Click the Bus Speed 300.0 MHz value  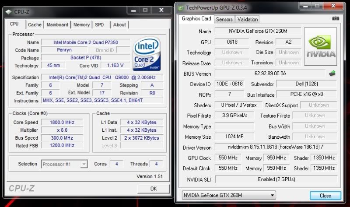pos(62,138)
